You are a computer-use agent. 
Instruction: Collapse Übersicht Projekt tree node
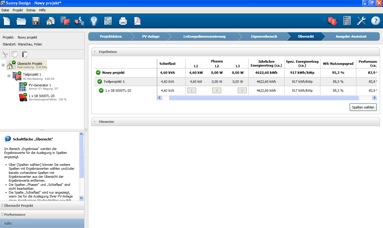click(3, 65)
